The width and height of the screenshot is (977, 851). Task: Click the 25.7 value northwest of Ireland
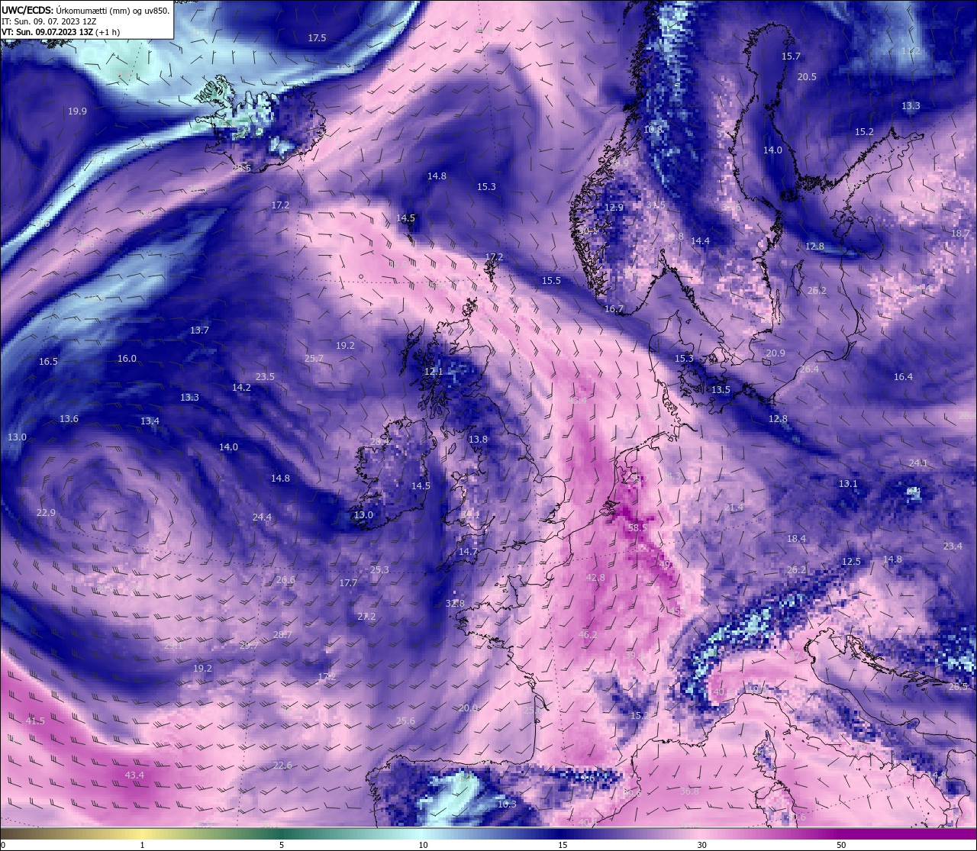point(314,359)
